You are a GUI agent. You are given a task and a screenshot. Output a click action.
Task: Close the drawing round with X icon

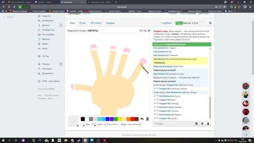pyautogui.click(x=149, y=31)
